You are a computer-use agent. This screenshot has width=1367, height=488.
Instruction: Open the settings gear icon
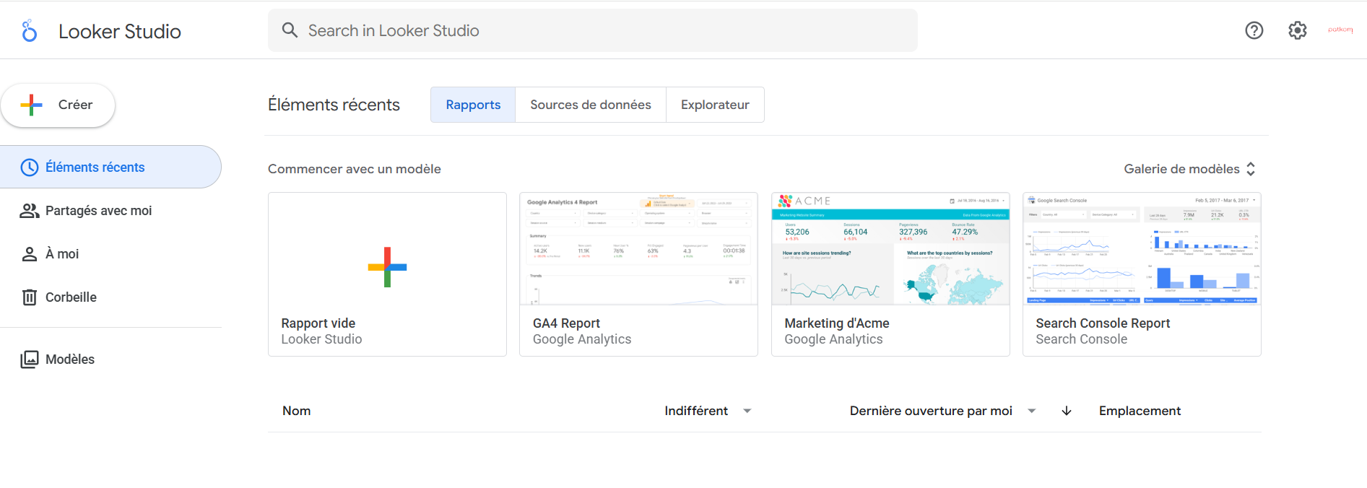[1298, 30]
